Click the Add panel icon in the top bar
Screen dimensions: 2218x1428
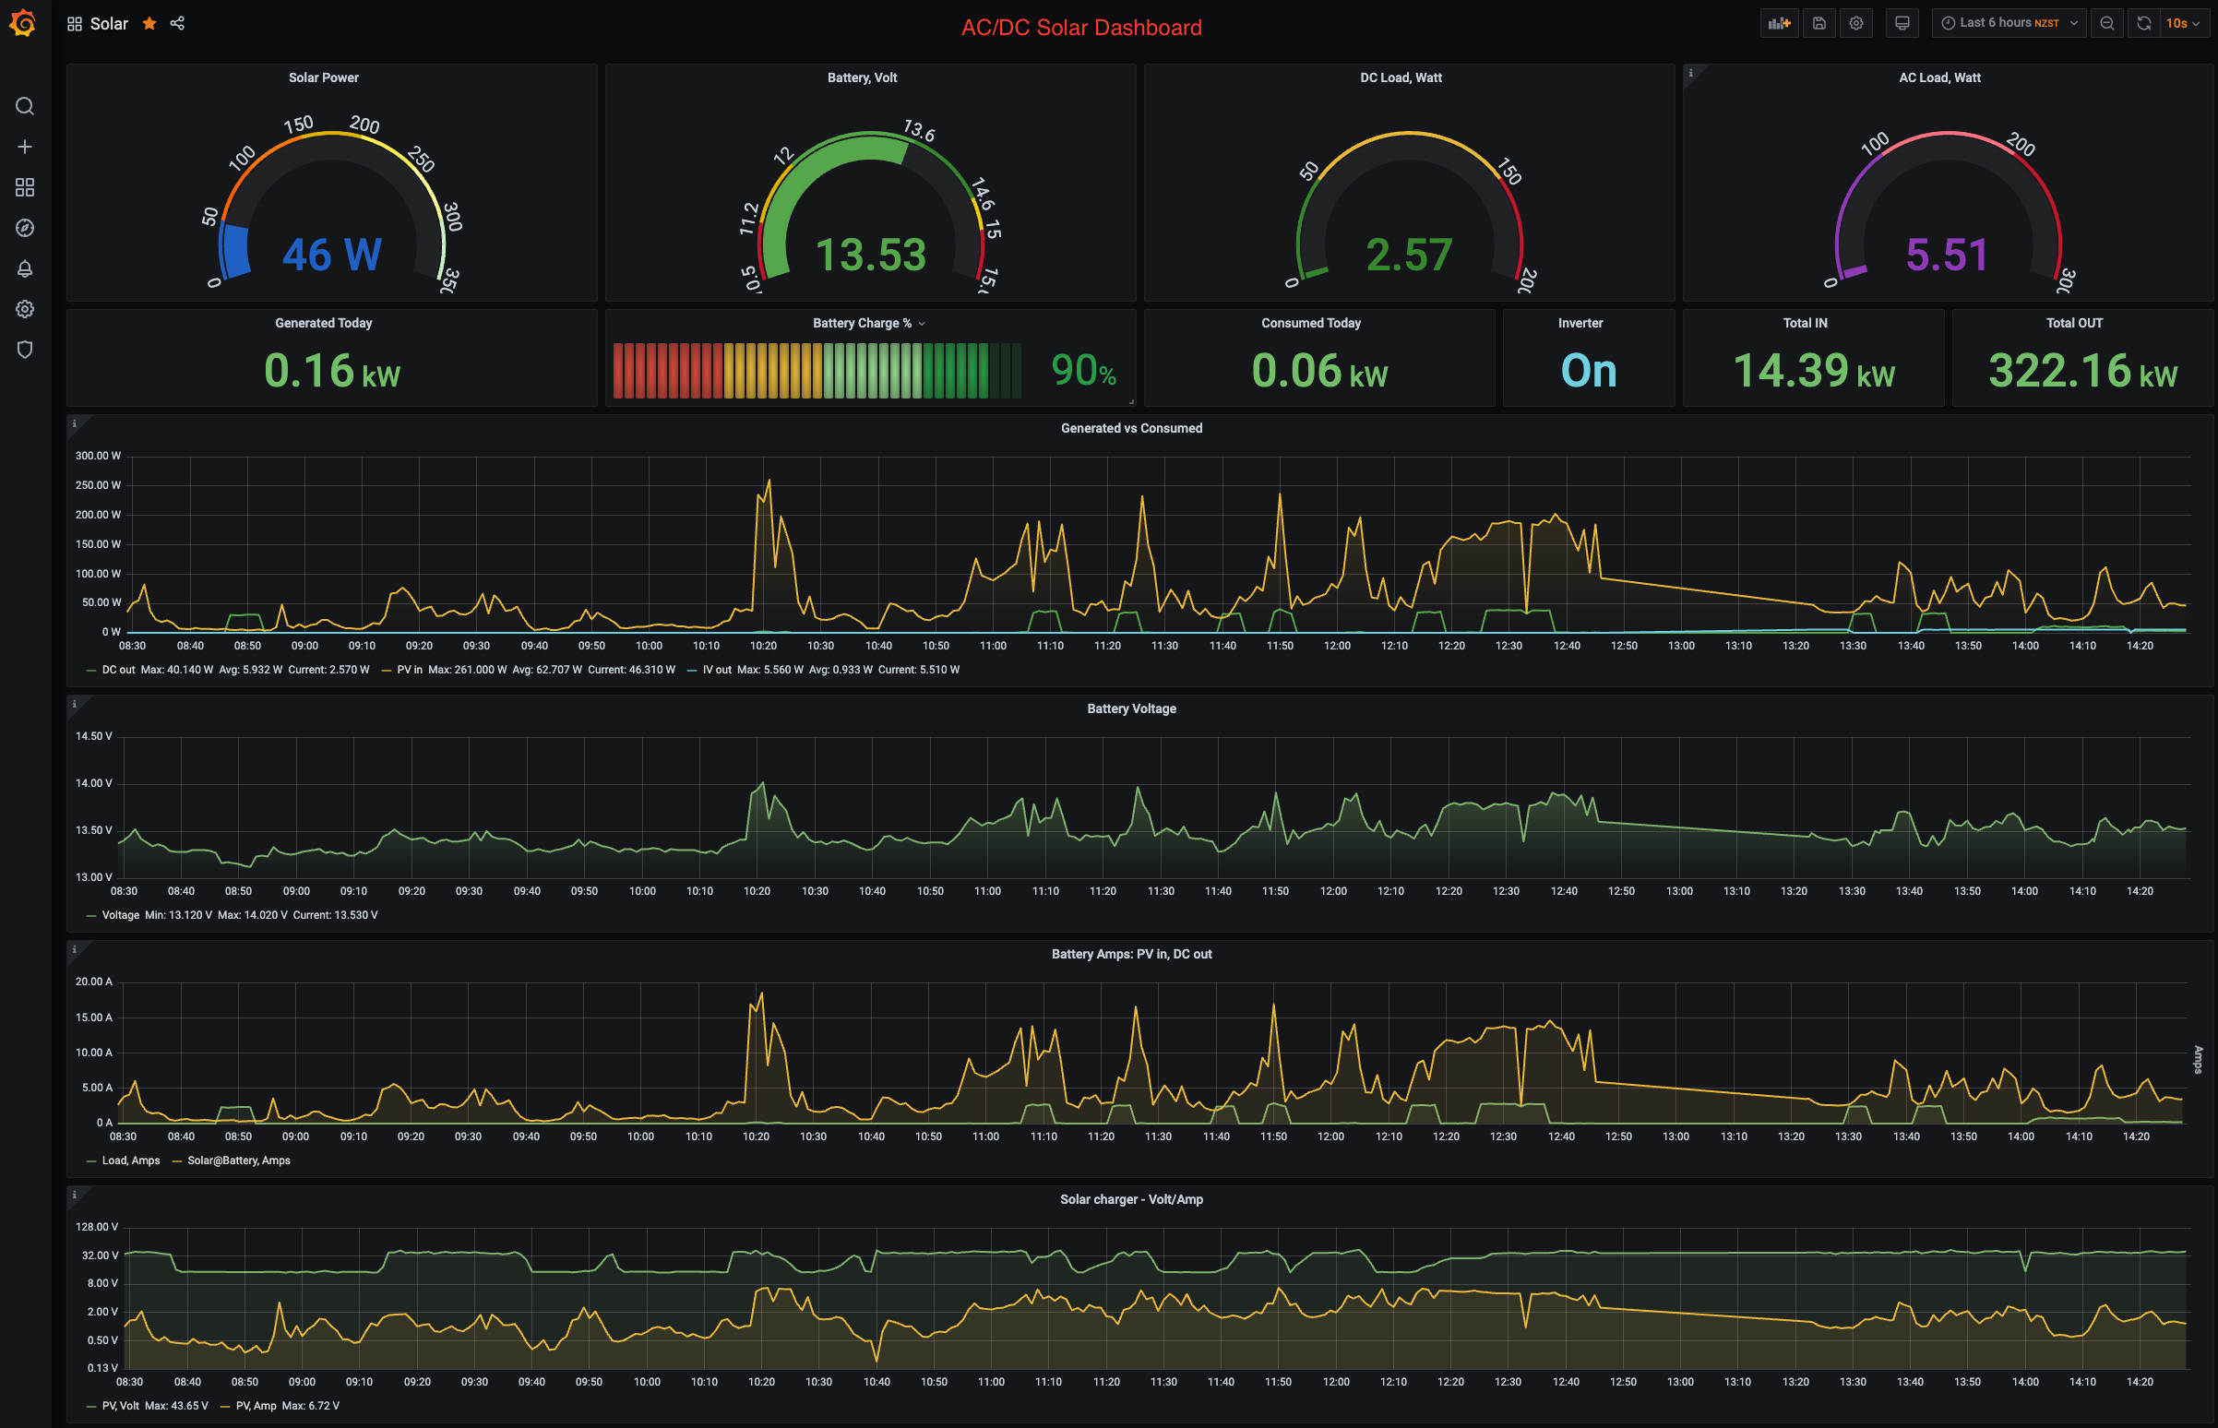click(x=1778, y=23)
